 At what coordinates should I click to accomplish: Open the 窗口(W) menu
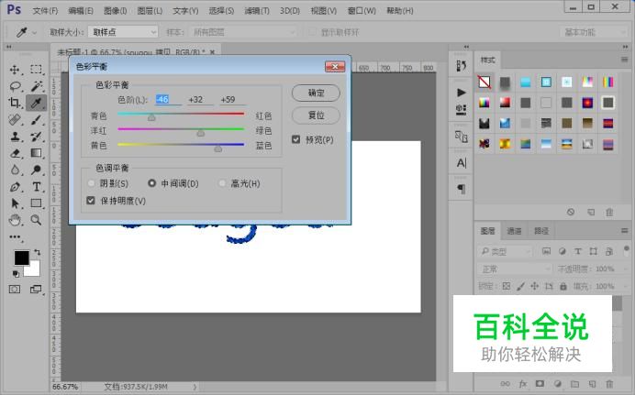362,11
